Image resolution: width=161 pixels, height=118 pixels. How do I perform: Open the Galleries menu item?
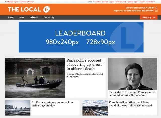tap(34, 17)
